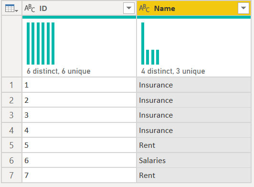
Task: Open the ID column filter dropdown
Action: point(129,8)
